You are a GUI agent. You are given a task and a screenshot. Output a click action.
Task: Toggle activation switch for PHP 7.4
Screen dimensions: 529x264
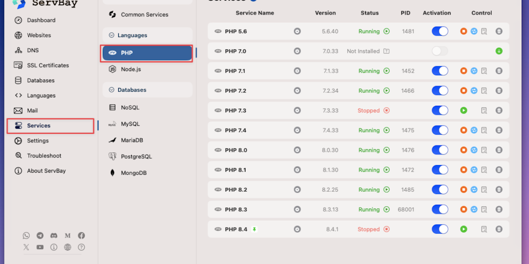coord(440,130)
